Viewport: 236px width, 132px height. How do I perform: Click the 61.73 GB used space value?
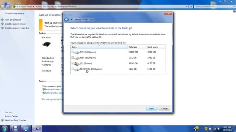[x=151, y=63]
